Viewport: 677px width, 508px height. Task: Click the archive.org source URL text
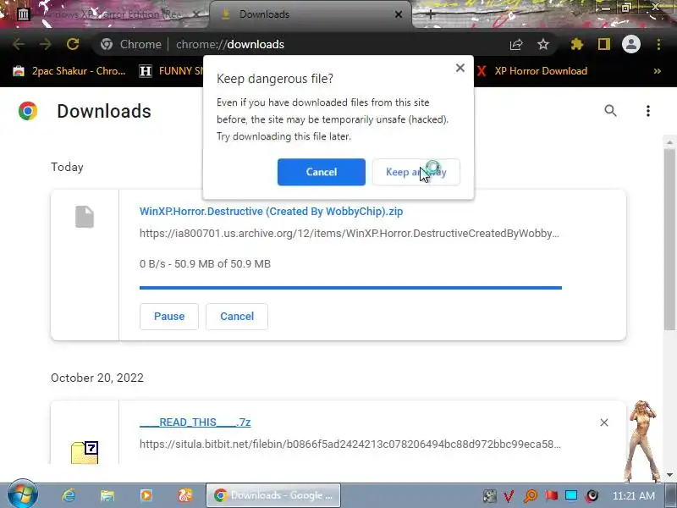[350, 234]
